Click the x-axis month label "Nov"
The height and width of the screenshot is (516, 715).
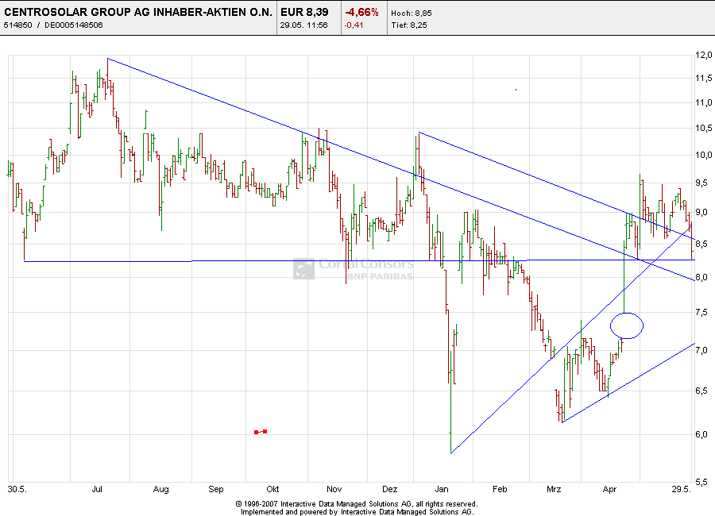334,489
